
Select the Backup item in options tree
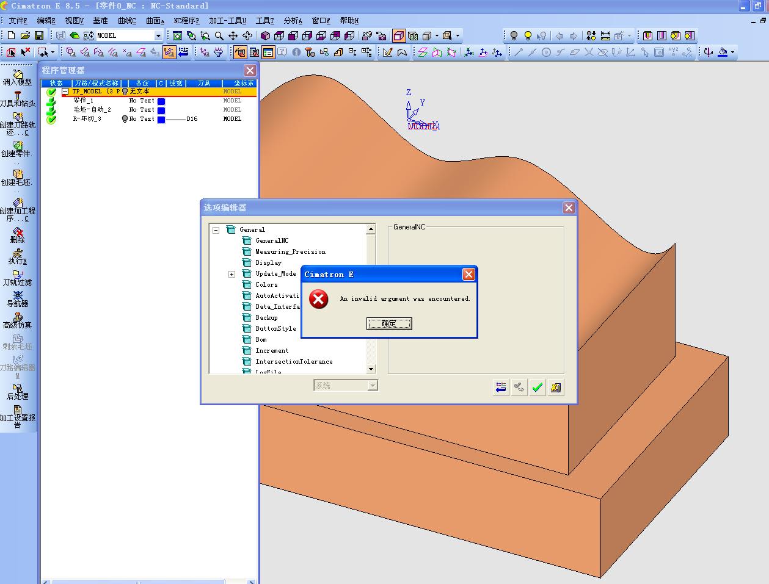pyautogui.click(x=266, y=317)
